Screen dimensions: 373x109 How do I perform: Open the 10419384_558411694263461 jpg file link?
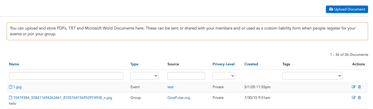point(60,98)
